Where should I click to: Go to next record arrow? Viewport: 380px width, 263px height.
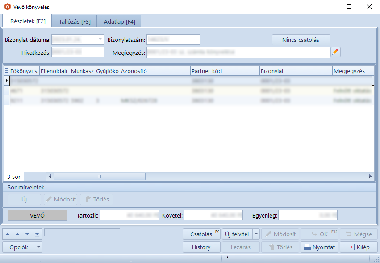27,234
